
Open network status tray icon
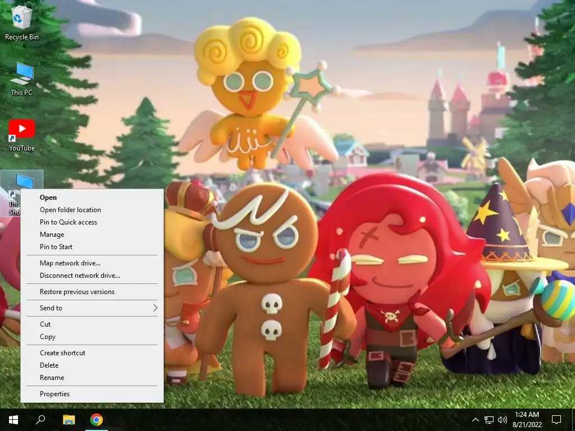click(x=489, y=420)
